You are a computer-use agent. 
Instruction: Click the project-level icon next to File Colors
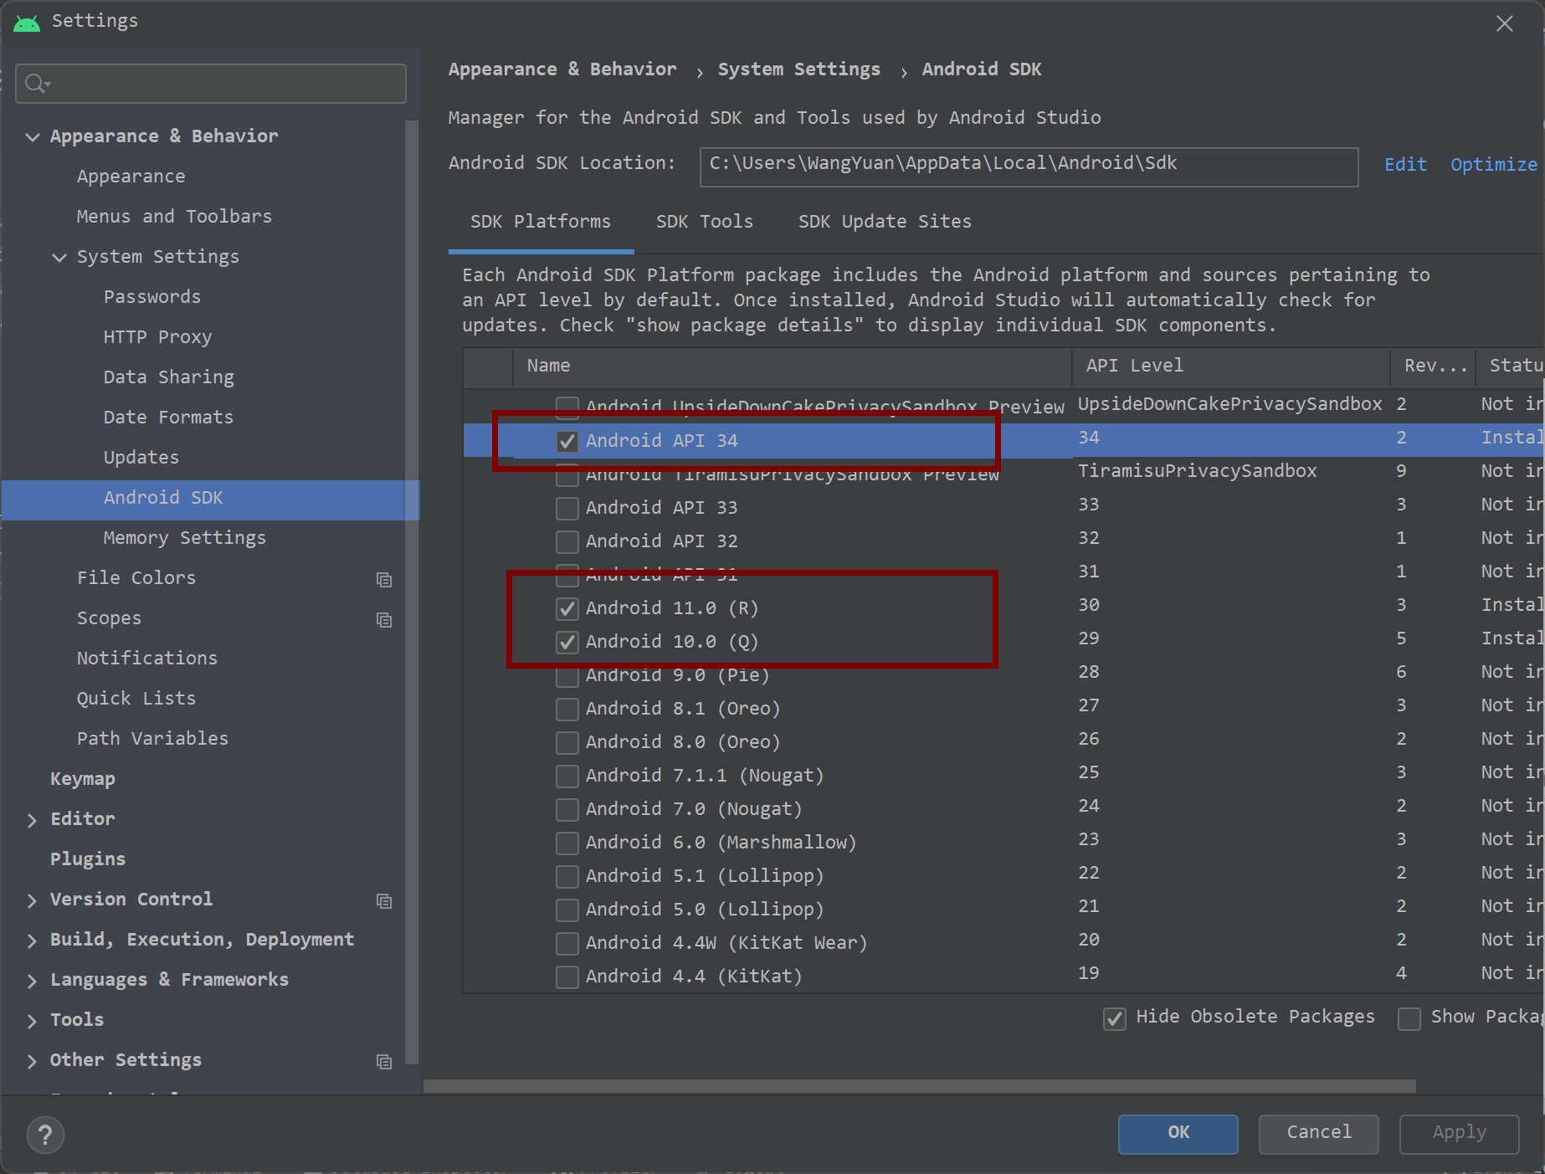[x=384, y=579]
